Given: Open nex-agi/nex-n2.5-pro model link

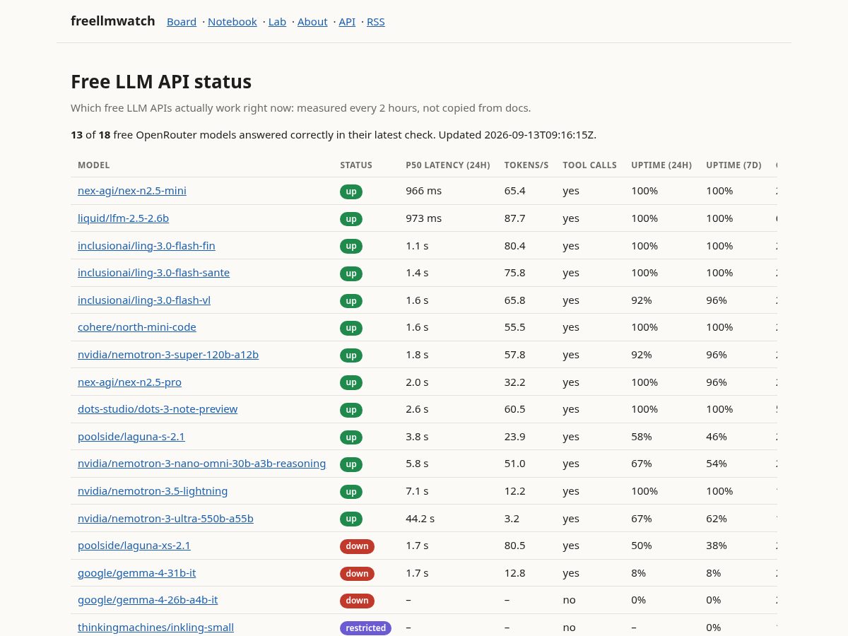Looking at the screenshot, I should coord(129,382).
